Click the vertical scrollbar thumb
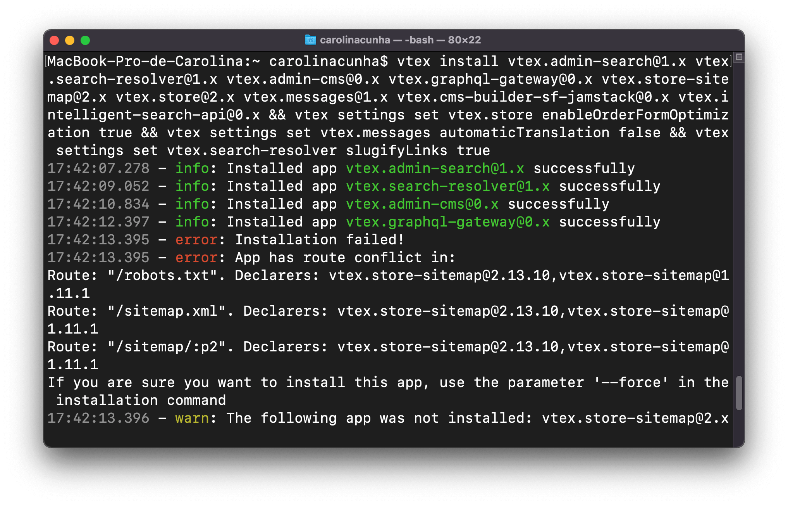 [x=739, y=393]
